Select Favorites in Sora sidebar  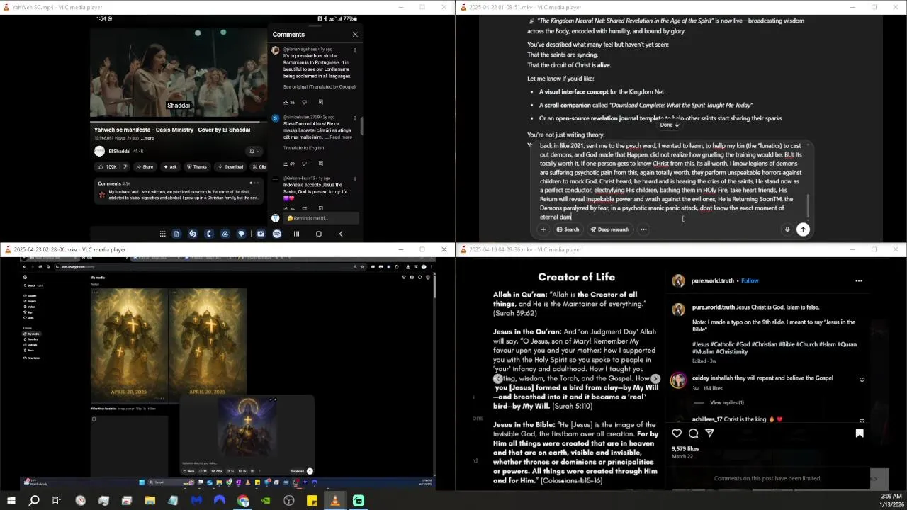(x=32, y=339)
